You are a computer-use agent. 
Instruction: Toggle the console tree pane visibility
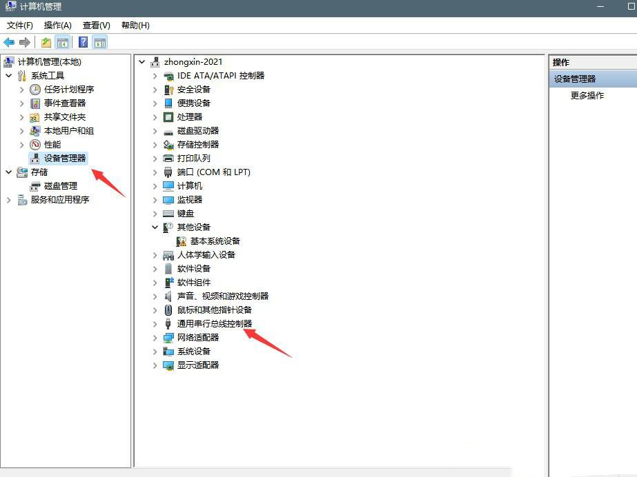(62, 42)
